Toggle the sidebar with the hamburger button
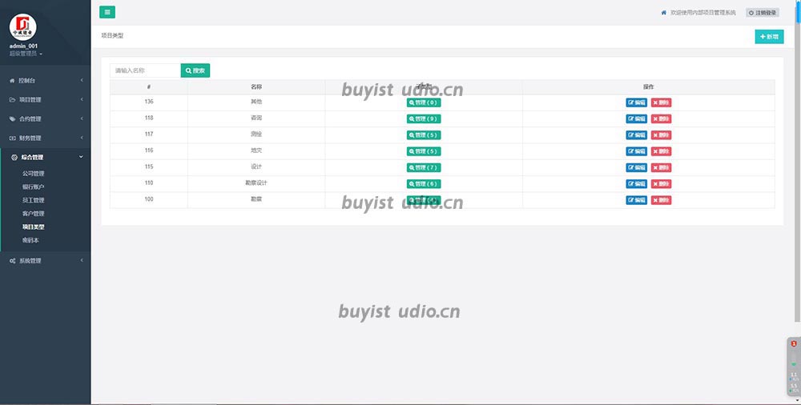 pyautogui.click(x=107, y=12)
